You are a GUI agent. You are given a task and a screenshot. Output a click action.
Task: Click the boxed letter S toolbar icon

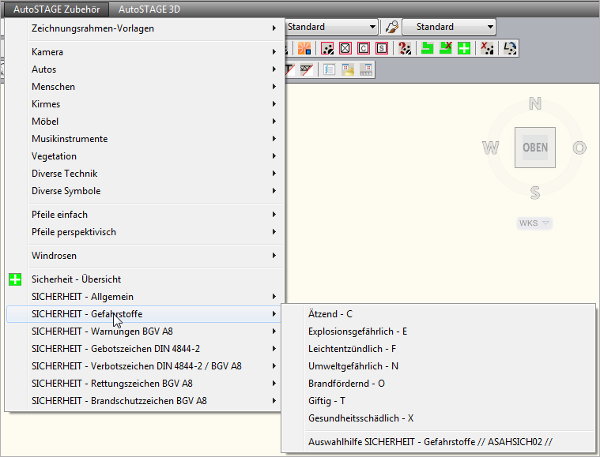coord(382,48)
